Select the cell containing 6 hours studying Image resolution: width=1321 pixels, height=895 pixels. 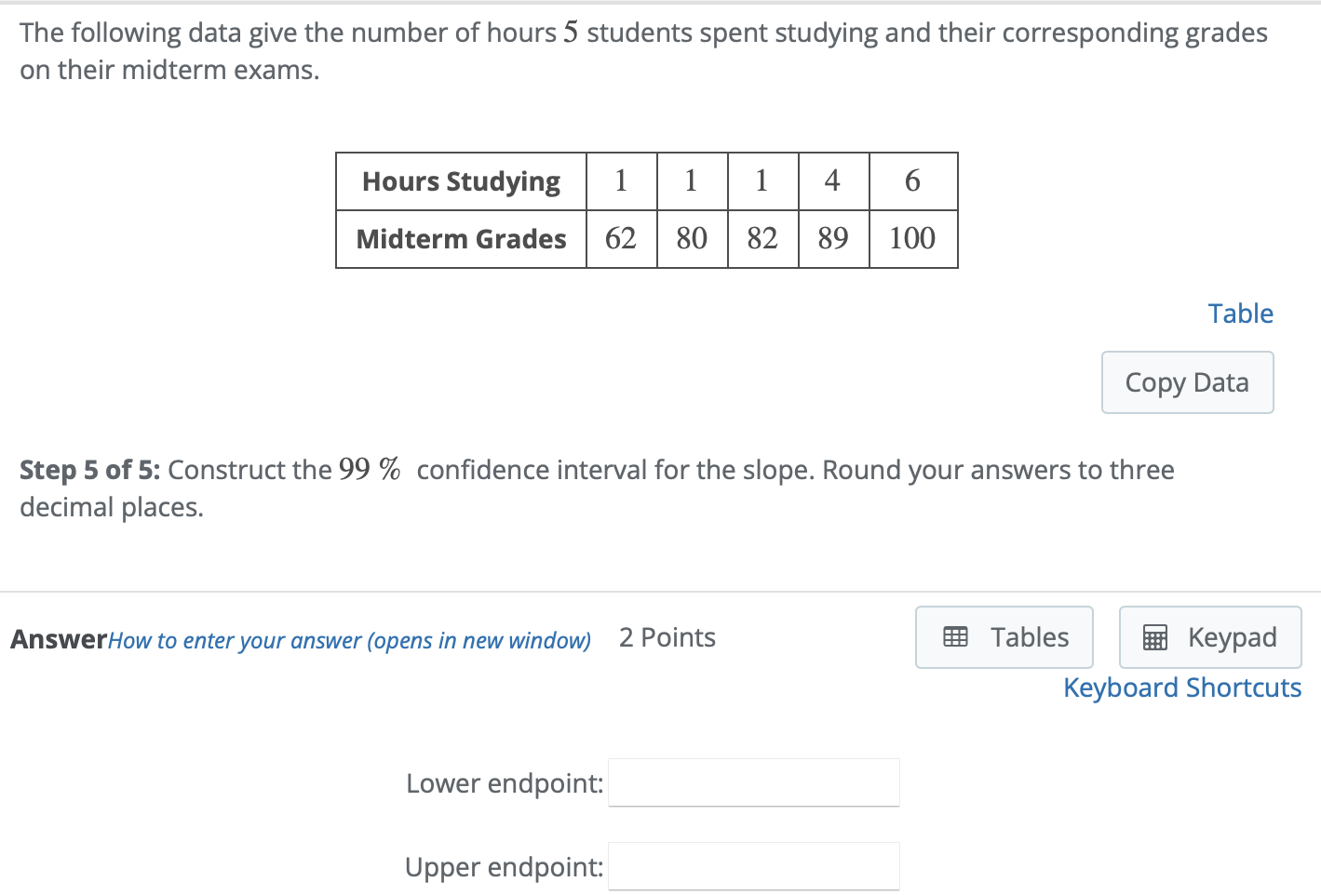pos(912,180)
